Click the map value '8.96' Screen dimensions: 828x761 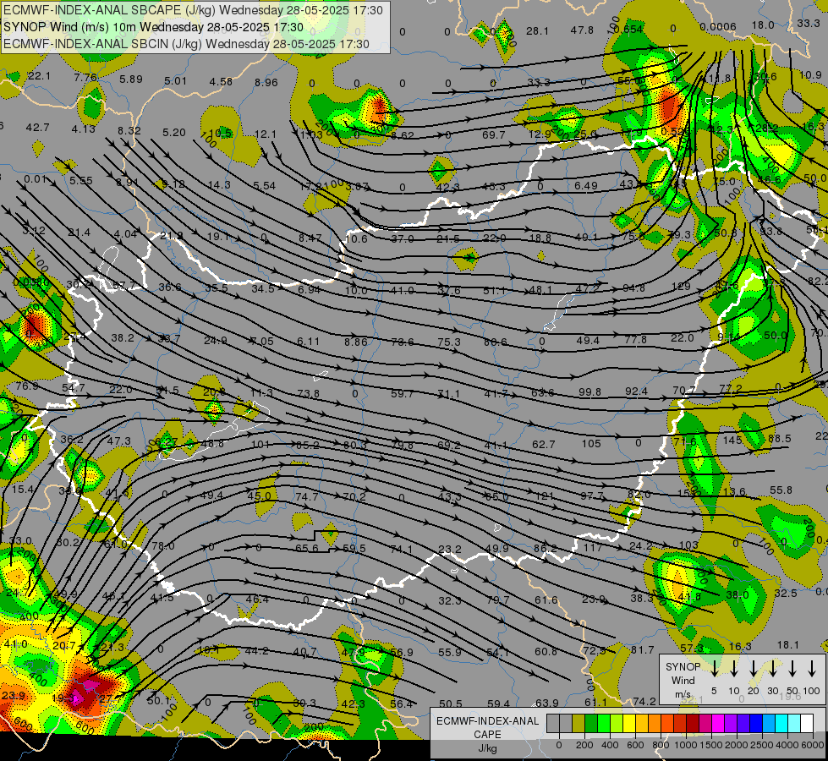click(x=266, y=82)
